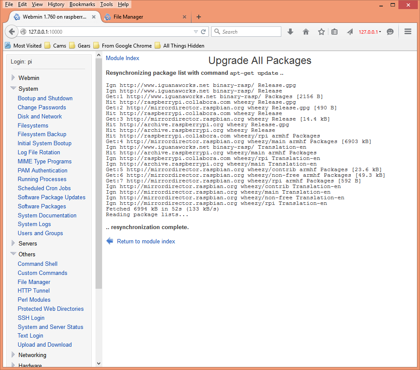Open the Help menu
420x370 pixels.
point(123,4)
